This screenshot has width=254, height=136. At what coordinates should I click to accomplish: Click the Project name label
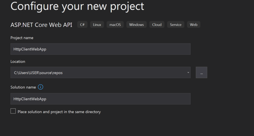click(x=22, y=38)
